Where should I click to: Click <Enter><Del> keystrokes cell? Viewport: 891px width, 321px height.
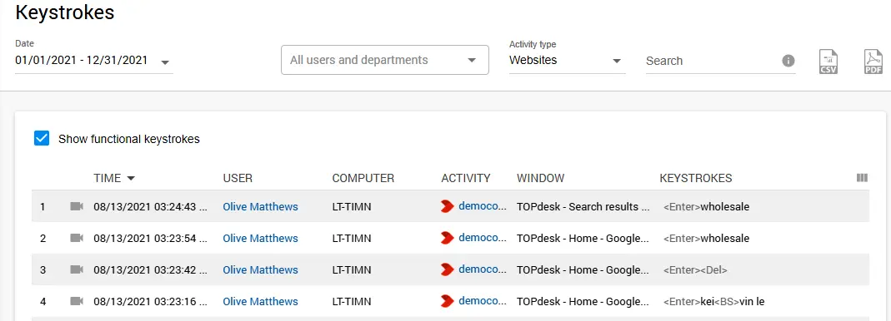click(695, 270)
